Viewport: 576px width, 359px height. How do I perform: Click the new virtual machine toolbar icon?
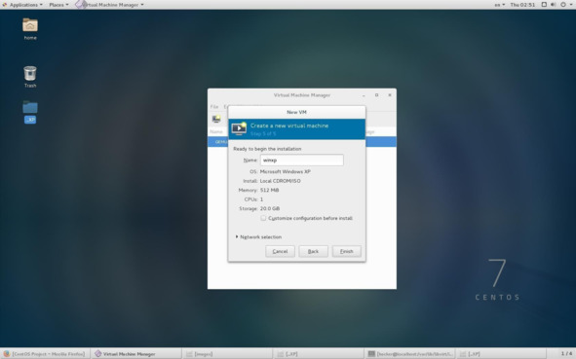tap(216, 119)
